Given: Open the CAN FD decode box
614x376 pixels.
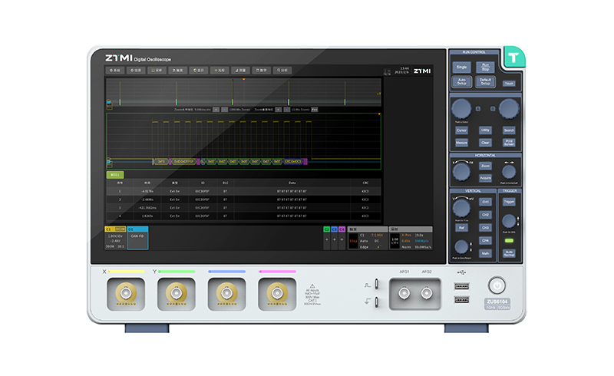Looking at the screenshot, I should pos(137,238).
